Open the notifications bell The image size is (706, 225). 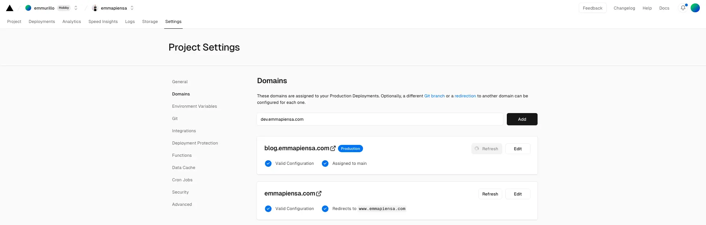(x=683, y=8)
